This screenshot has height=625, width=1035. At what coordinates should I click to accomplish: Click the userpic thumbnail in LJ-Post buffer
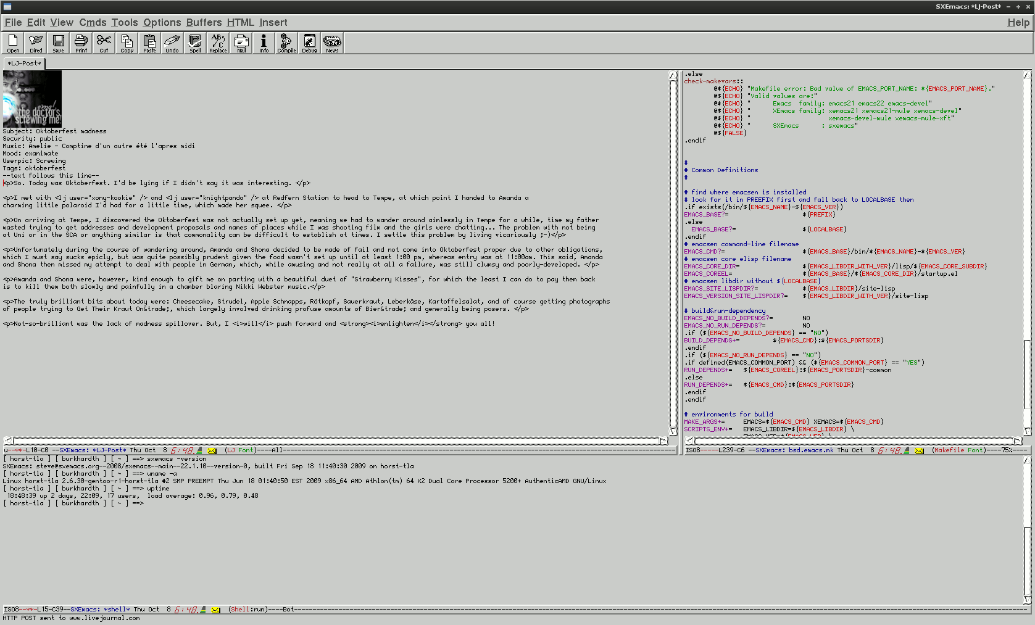32,99
